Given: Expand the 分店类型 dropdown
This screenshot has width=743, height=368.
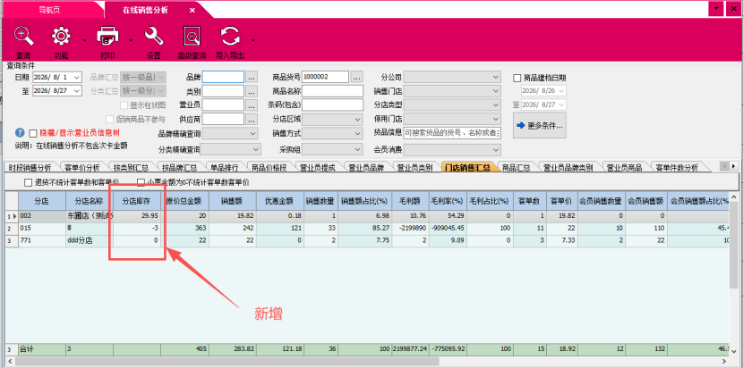Looking at the screenshot, I should (496, 105).
